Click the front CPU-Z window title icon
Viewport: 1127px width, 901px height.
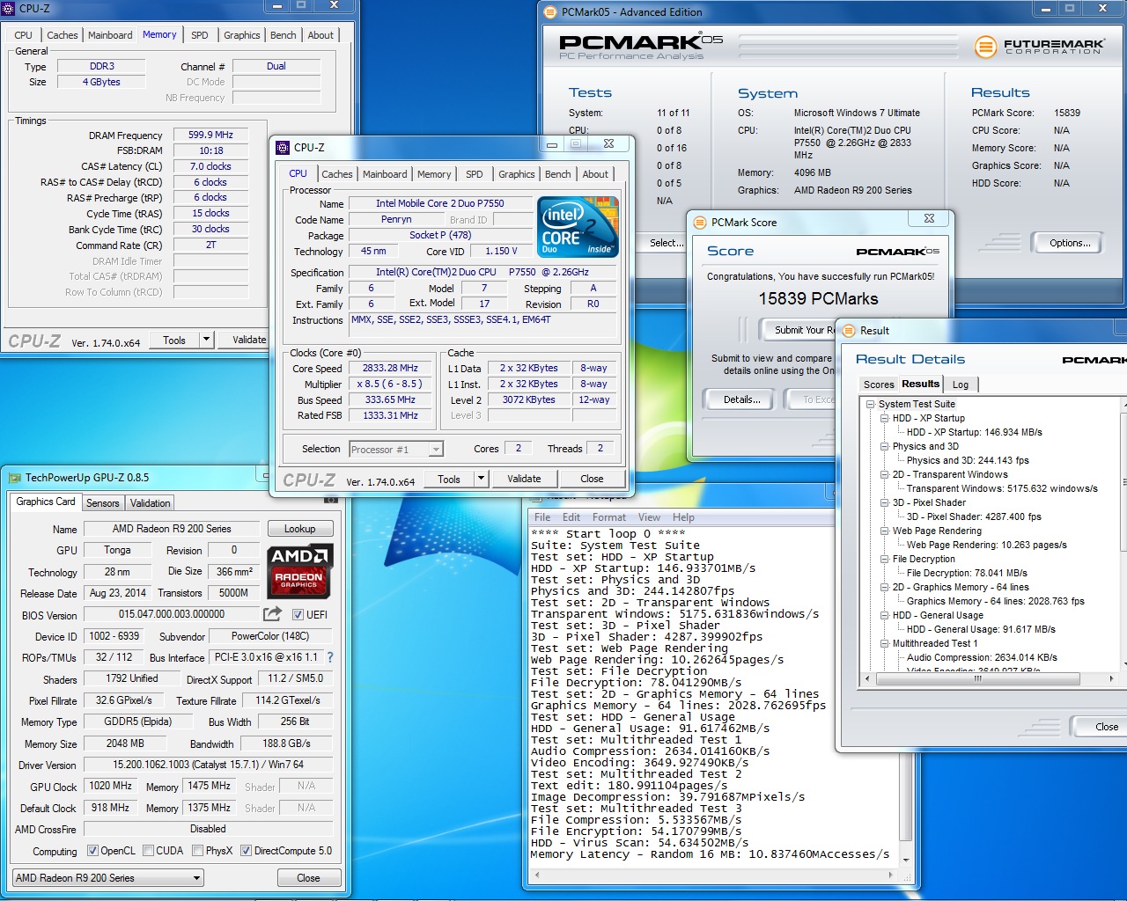tap(283, 148)
